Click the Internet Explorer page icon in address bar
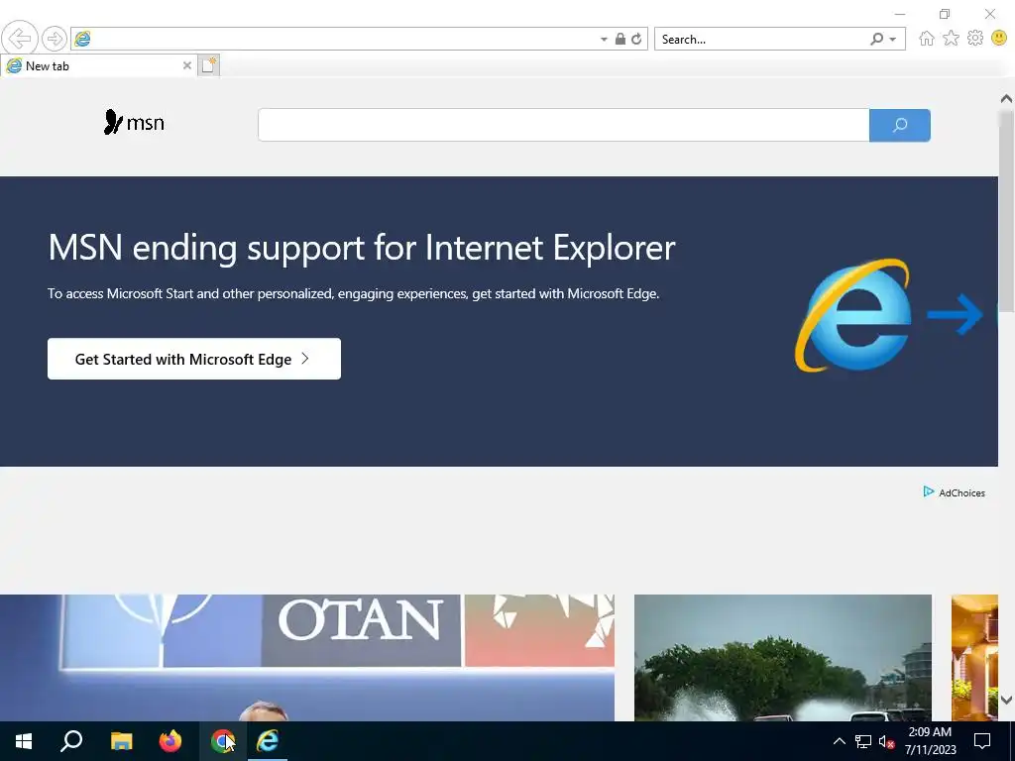Screen dimensions: 1015x761 (x=82, y=39)
